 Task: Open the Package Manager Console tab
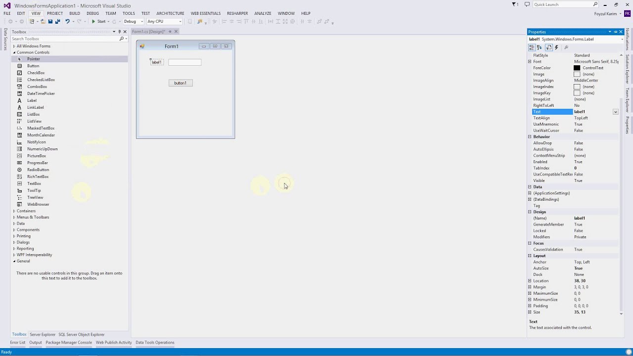[69, 343]
